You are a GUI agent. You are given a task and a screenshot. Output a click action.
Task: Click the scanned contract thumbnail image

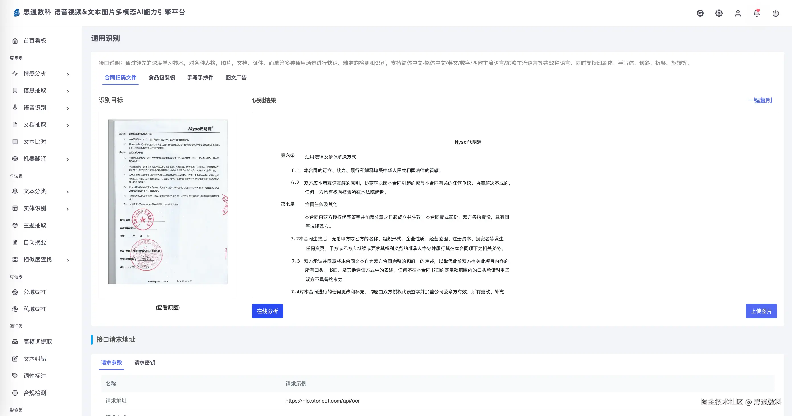168,201
